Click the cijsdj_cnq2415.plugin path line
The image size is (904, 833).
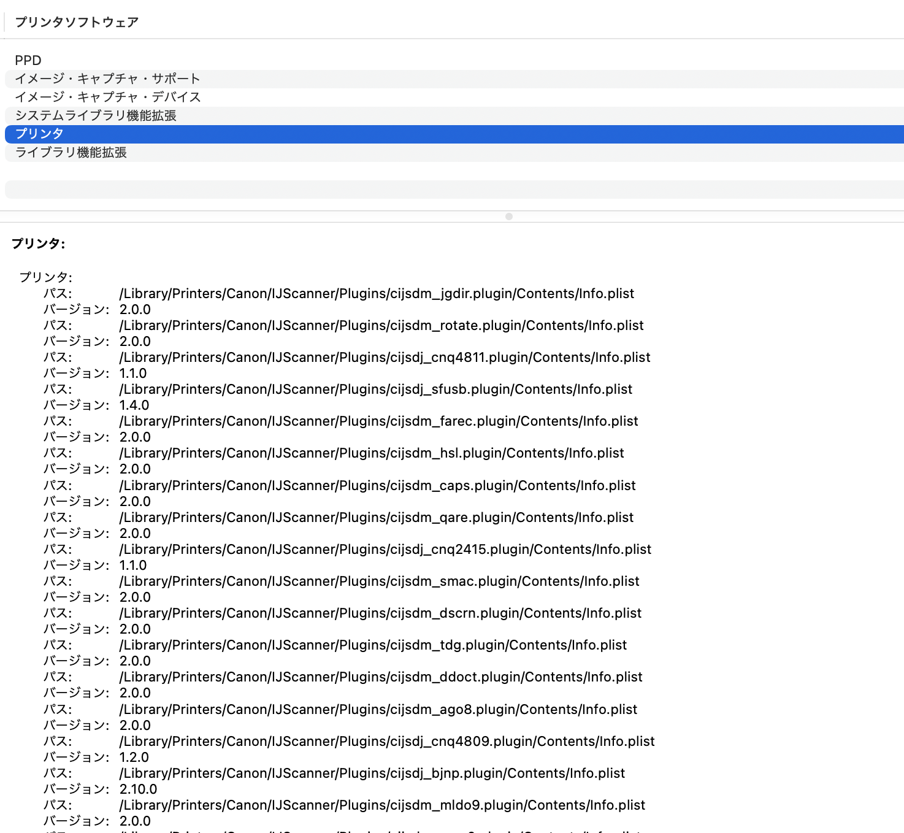[385, 549]
